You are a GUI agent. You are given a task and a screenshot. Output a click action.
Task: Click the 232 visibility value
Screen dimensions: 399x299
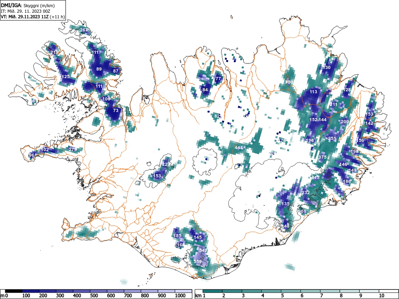306,193
